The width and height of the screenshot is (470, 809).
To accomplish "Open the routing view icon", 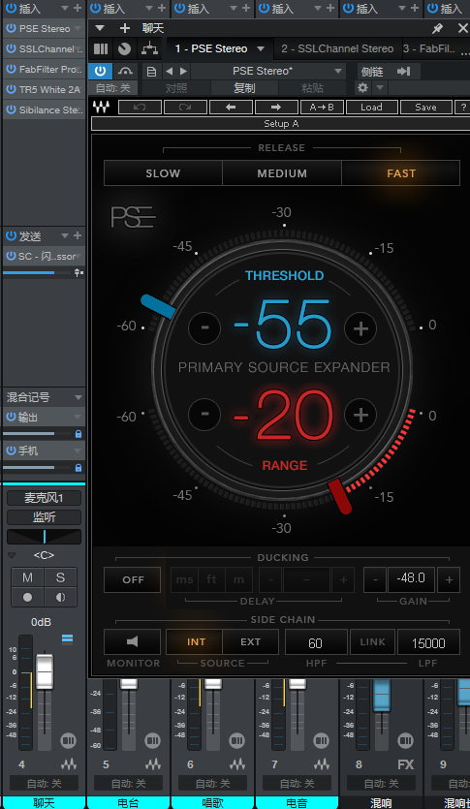I will point(149,49).
